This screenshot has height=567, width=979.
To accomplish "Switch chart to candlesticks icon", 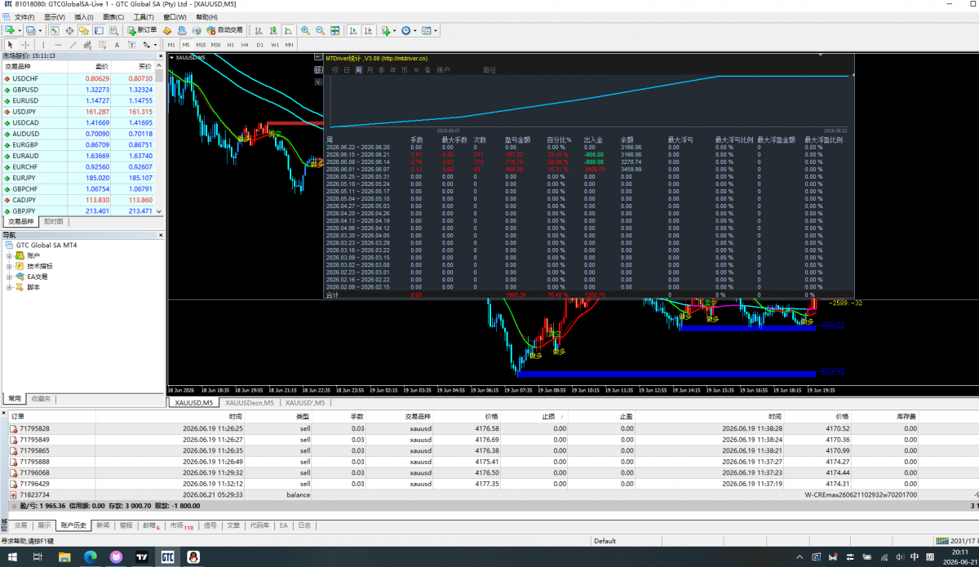I will pos(273,30).
